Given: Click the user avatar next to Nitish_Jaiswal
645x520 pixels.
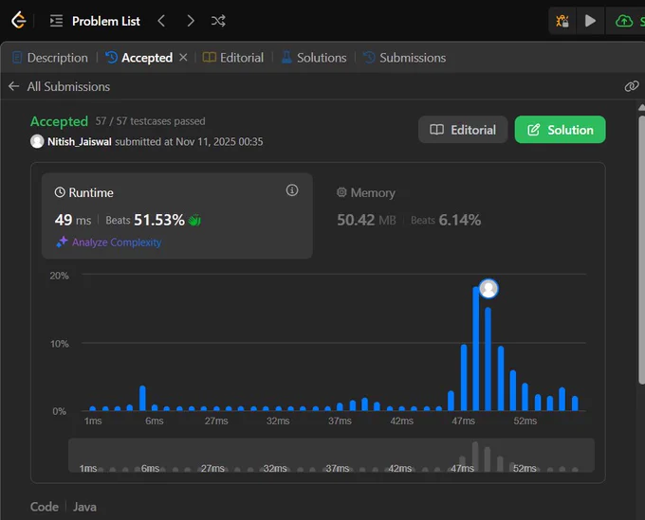Looking at the screenshot, I should (x=37, y=141).
